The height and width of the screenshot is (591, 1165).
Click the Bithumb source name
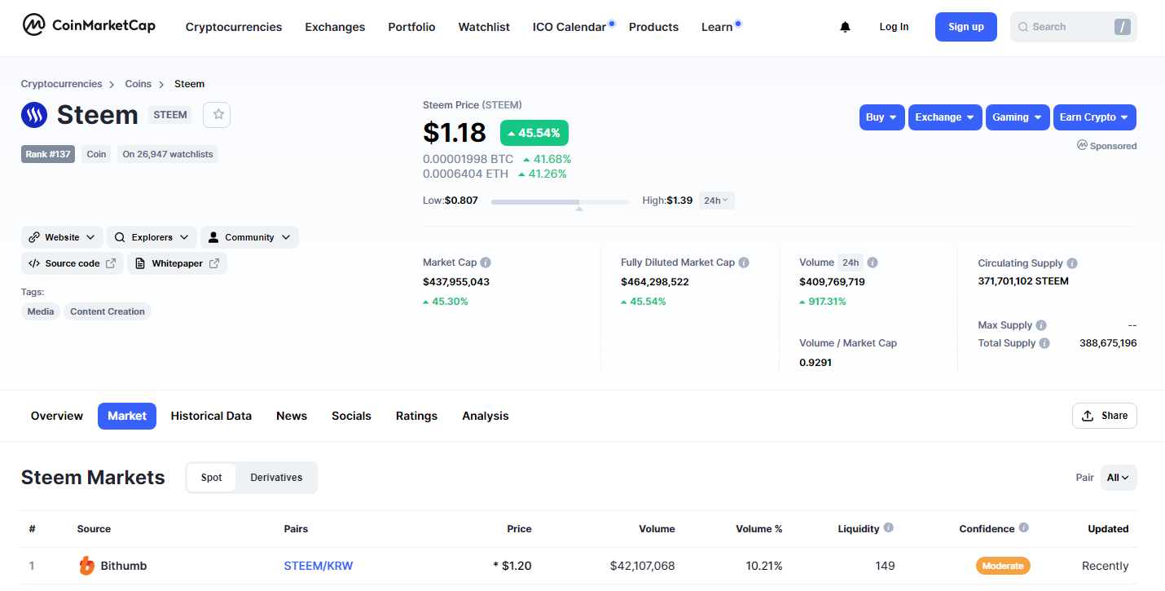(x=124, y=566)
